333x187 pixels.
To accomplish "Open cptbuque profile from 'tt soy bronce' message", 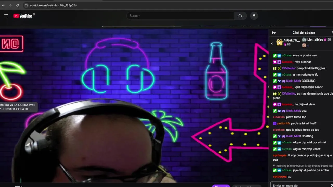I will pyautogui.click(x=280, y=155).
